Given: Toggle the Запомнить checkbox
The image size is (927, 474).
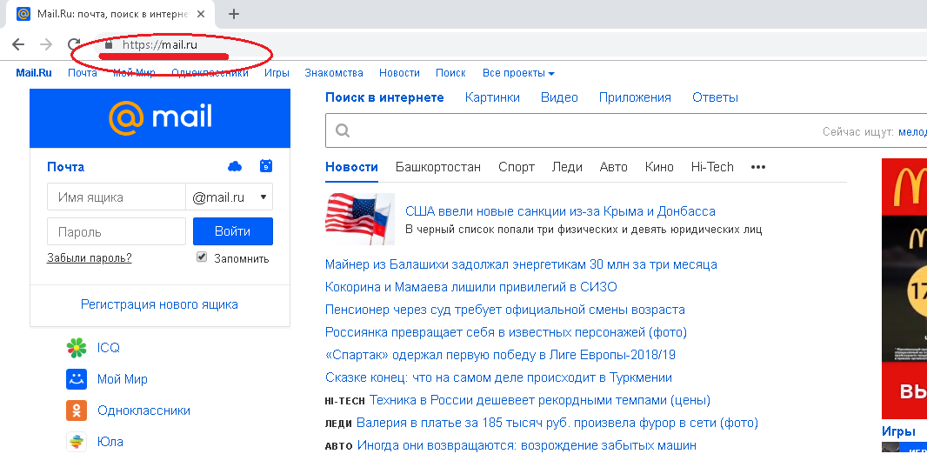Looking at the screenshot, I should pyautogui.click(x=202, y=257).
